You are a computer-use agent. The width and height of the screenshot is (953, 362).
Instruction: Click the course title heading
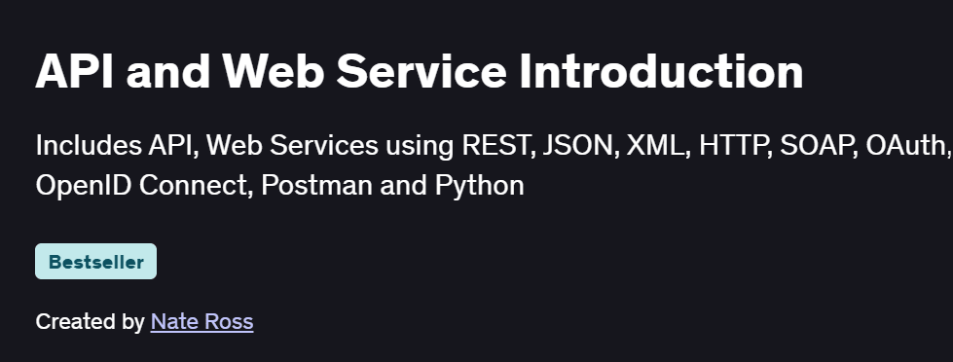tap(420, 72)
